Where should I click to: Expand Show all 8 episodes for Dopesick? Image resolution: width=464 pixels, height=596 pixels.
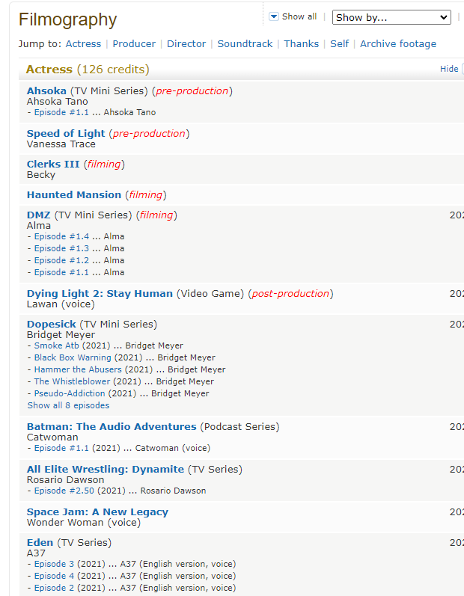click(68, 405)
